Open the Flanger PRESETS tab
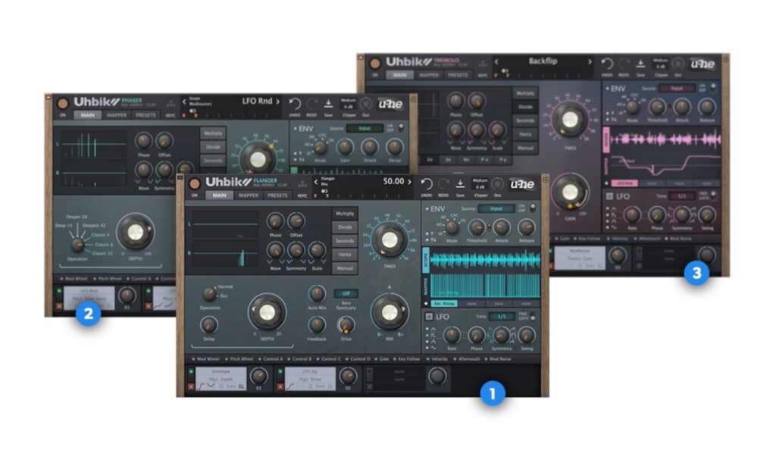Viewport: 776px width, 466px height. pos(277,195)
